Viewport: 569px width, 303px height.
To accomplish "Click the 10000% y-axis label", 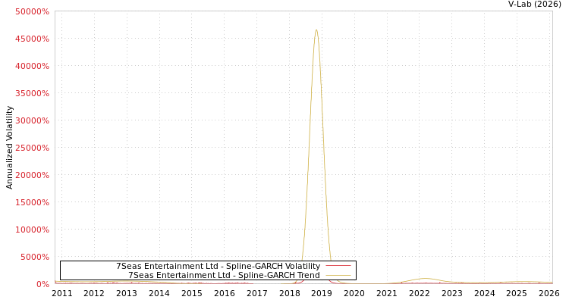I will (32, 230).
